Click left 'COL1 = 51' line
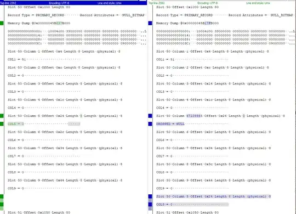 [44, 60]
